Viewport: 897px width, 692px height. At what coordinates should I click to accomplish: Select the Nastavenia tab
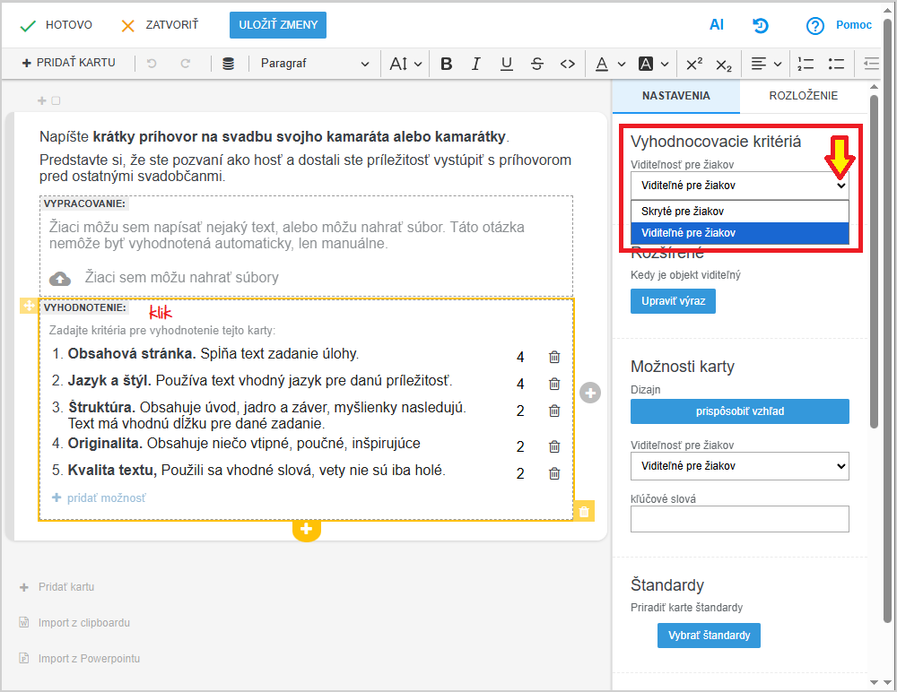(675, 96)
